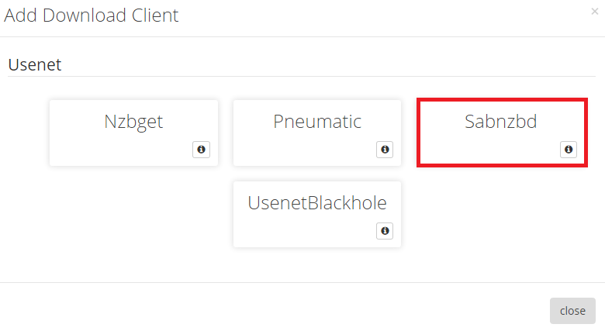Screen dimensions: 605x331
Task: Click the "Add Download Client" dialog title
Action: pos(92,16)
